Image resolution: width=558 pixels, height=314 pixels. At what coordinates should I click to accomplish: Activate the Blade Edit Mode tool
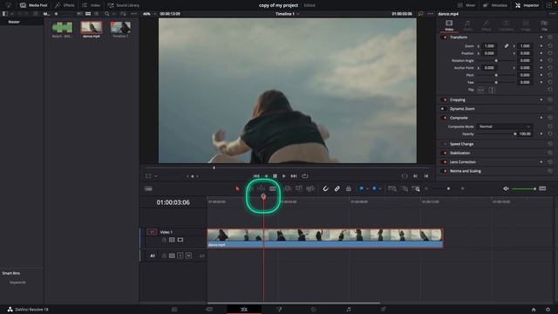pyautogui.click(x=272, y=188)
